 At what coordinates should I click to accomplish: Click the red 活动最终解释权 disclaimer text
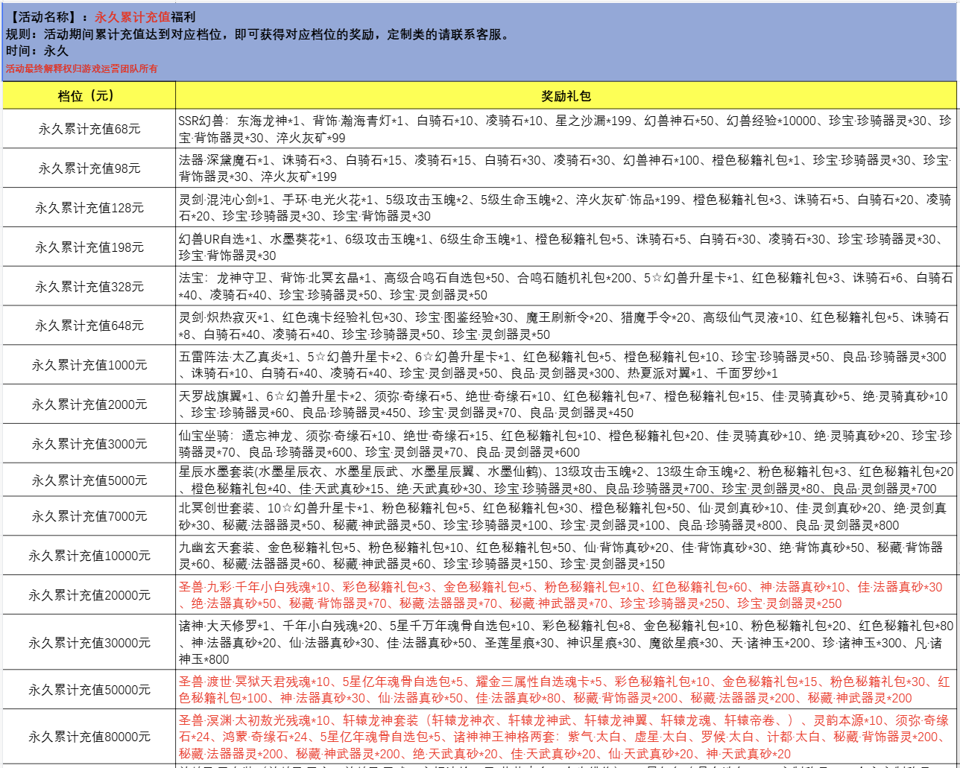[x=82, y=69]
